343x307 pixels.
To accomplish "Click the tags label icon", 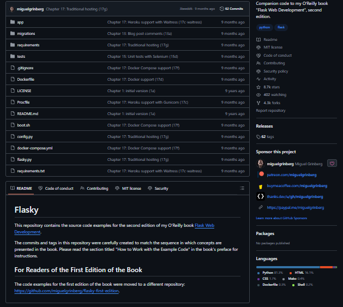I will (258, 137).
